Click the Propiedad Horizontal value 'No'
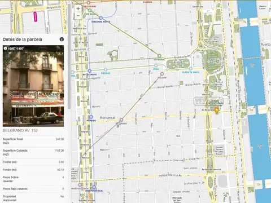This screenshot has height=203, width=271. coord(62,196)
